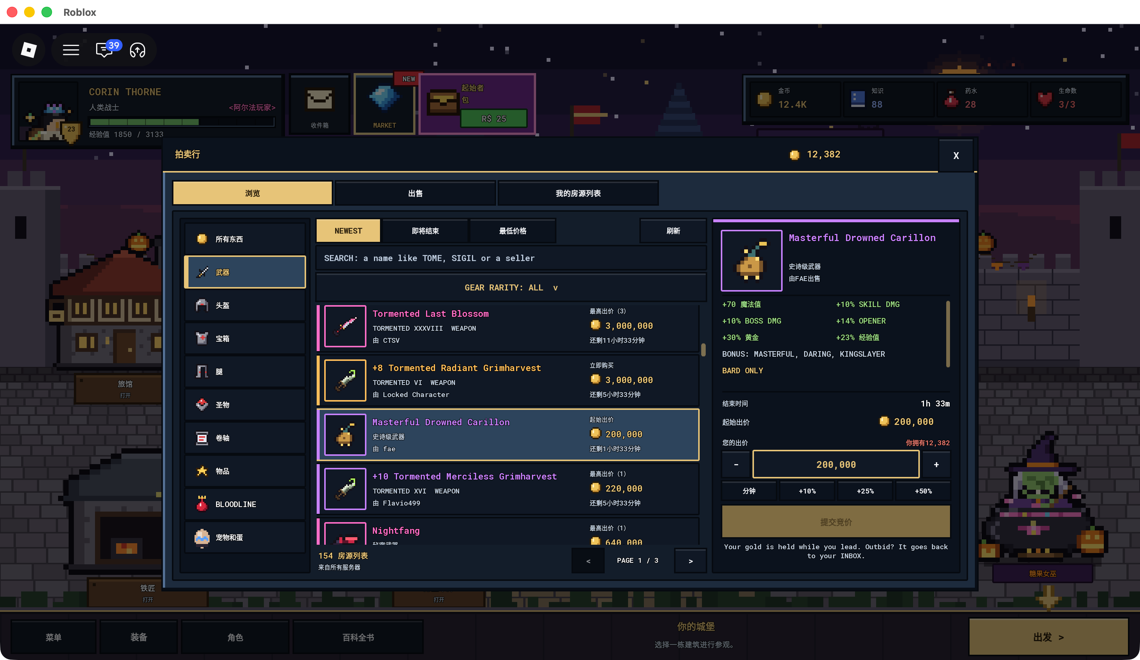Increase bid with + stepper

pos(936,464)
